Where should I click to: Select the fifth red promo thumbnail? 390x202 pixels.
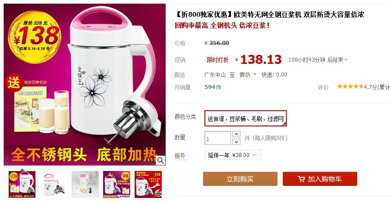pos(148,184)
